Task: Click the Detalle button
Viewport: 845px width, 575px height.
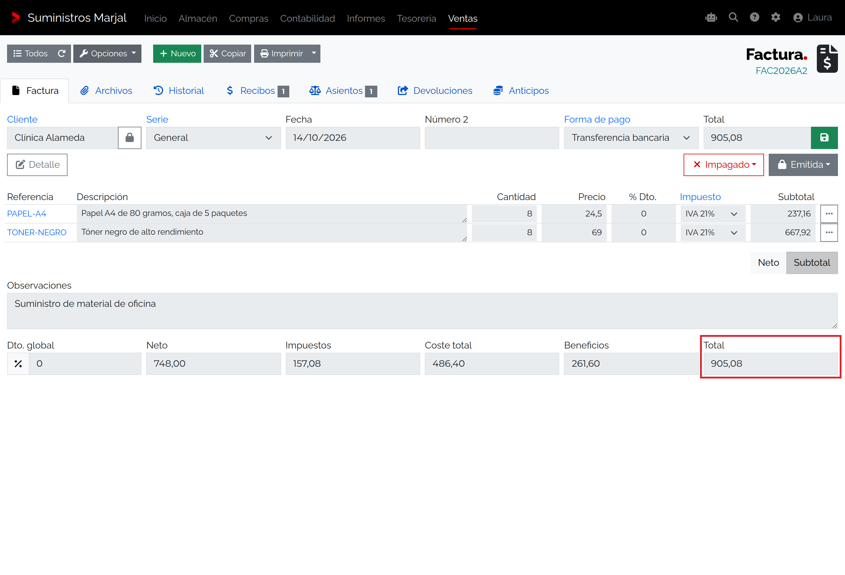Action: (x=37, y=165)
